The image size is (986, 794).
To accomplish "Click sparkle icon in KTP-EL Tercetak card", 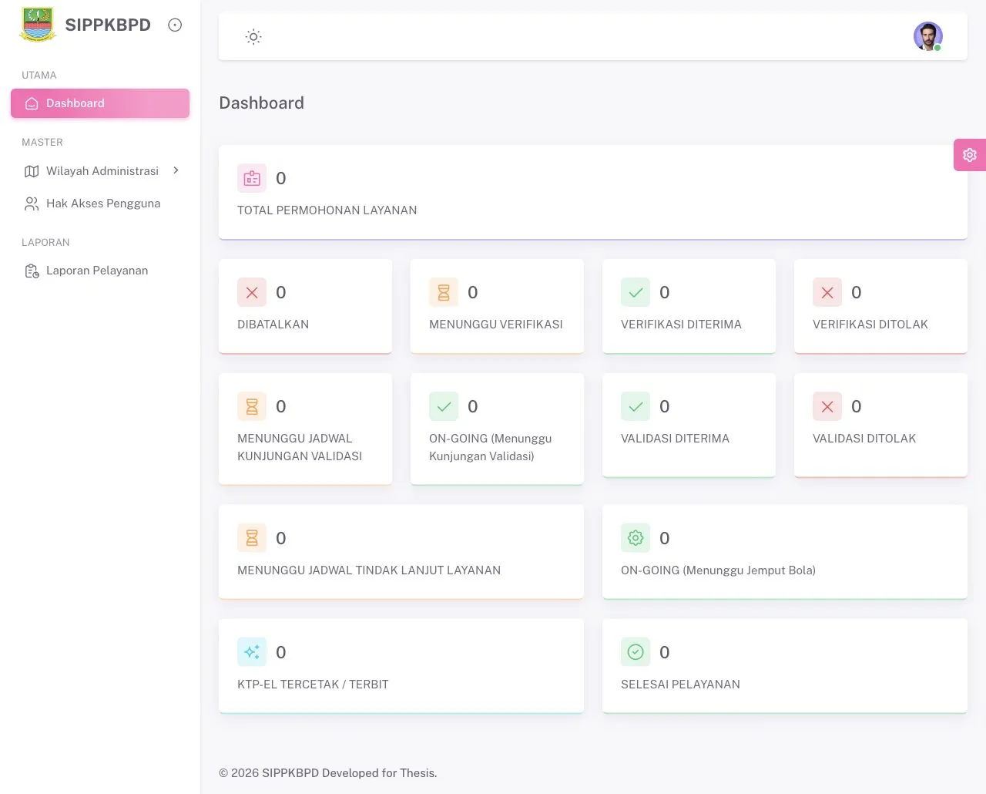I will point(252,652).
